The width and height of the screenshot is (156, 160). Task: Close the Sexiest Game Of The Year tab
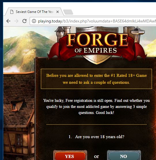point(58,12)
